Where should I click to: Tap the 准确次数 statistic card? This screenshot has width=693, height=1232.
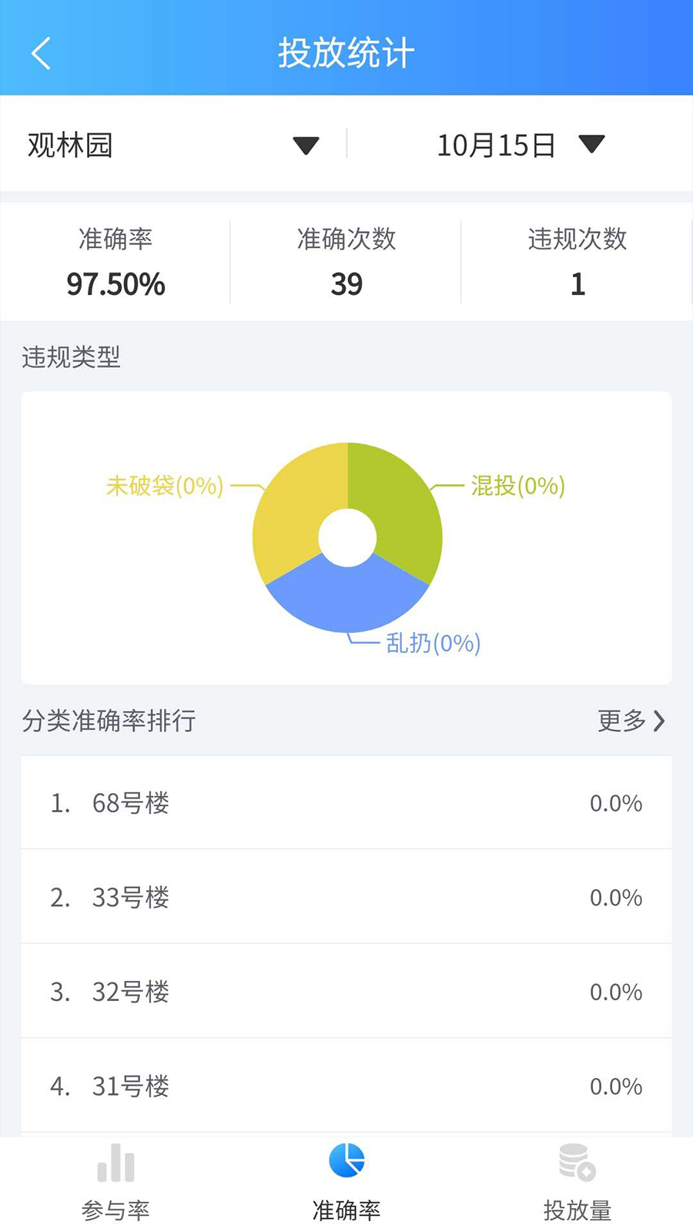(346, 262)
